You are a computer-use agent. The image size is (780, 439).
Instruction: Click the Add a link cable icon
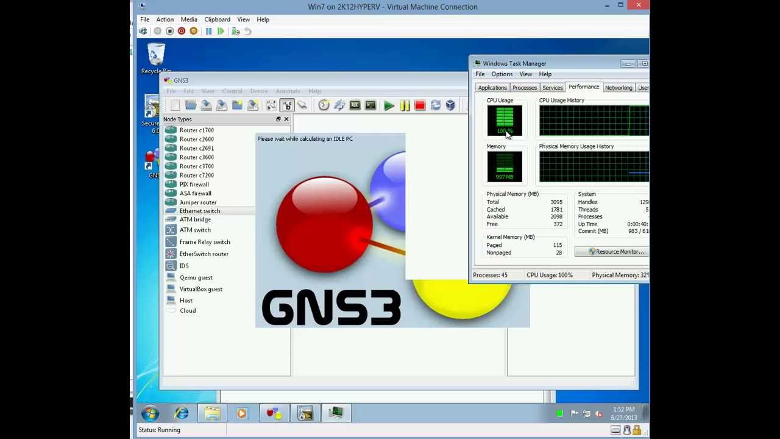pos(302,105)
